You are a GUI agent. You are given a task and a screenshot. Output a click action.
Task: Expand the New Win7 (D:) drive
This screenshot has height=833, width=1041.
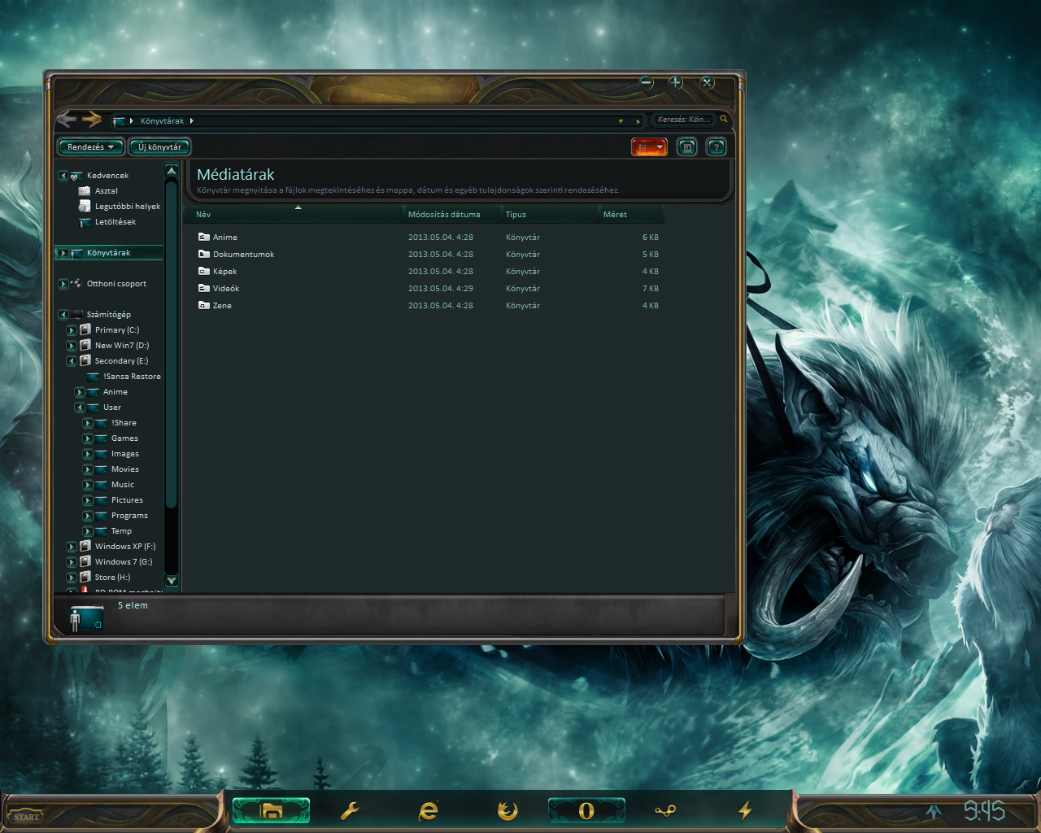pos(72,346)
